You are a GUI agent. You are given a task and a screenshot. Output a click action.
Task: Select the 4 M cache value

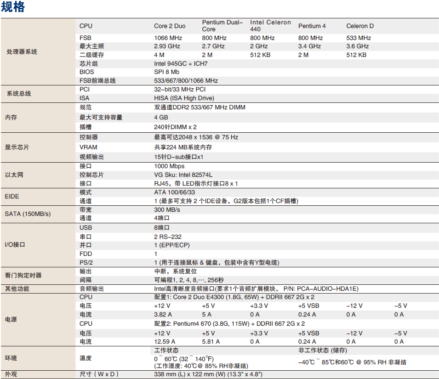click(x=159, y=55)
